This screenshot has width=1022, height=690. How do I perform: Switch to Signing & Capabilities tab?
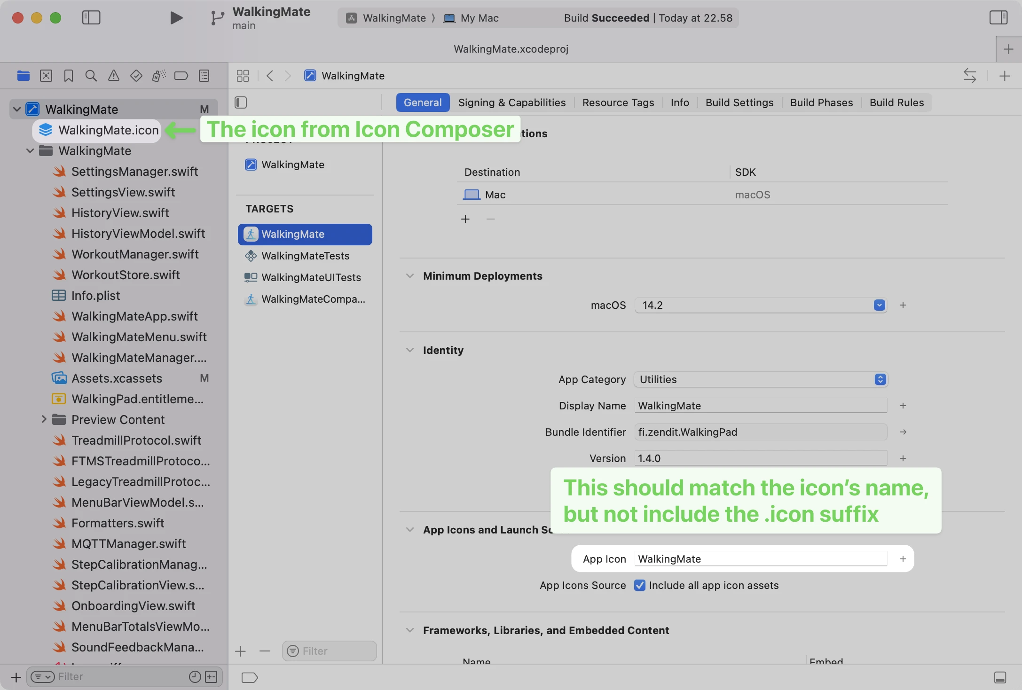[512, 102]
